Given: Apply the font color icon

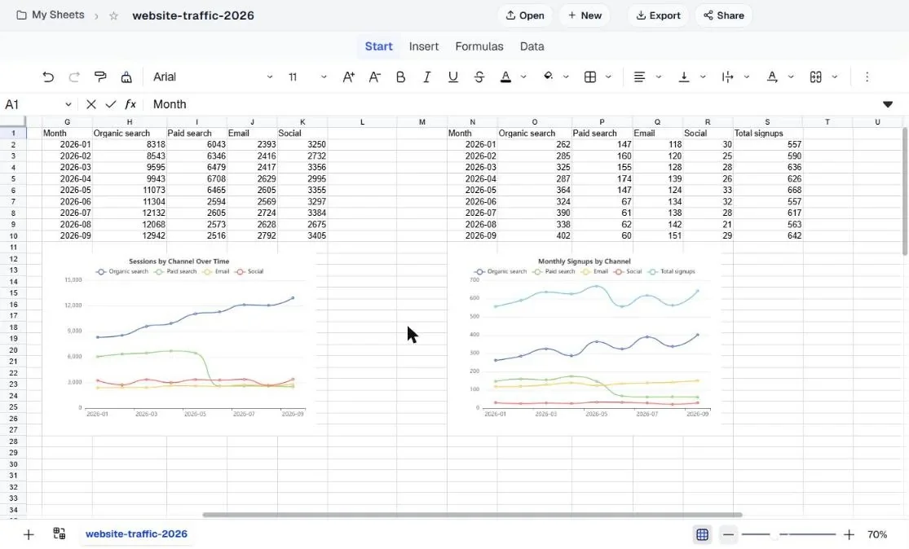Looking at the screenshot, I should (x=505, y=77).
